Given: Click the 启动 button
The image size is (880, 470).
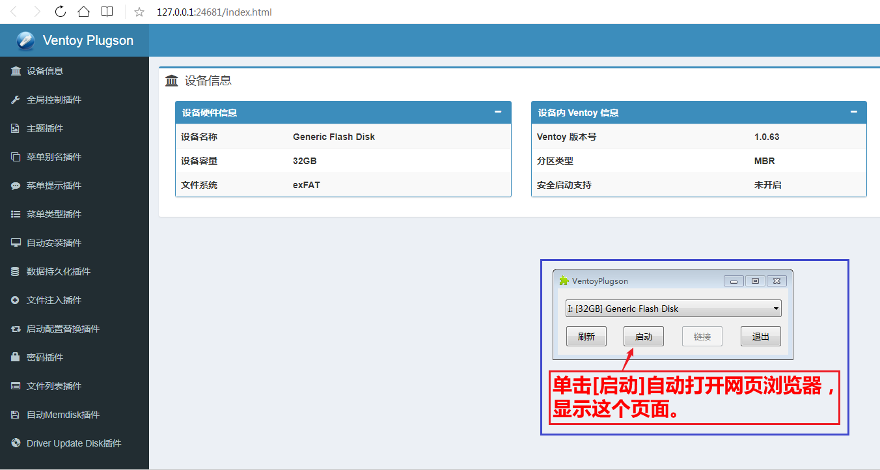Looking at the screenshot, I should (643, 337).
